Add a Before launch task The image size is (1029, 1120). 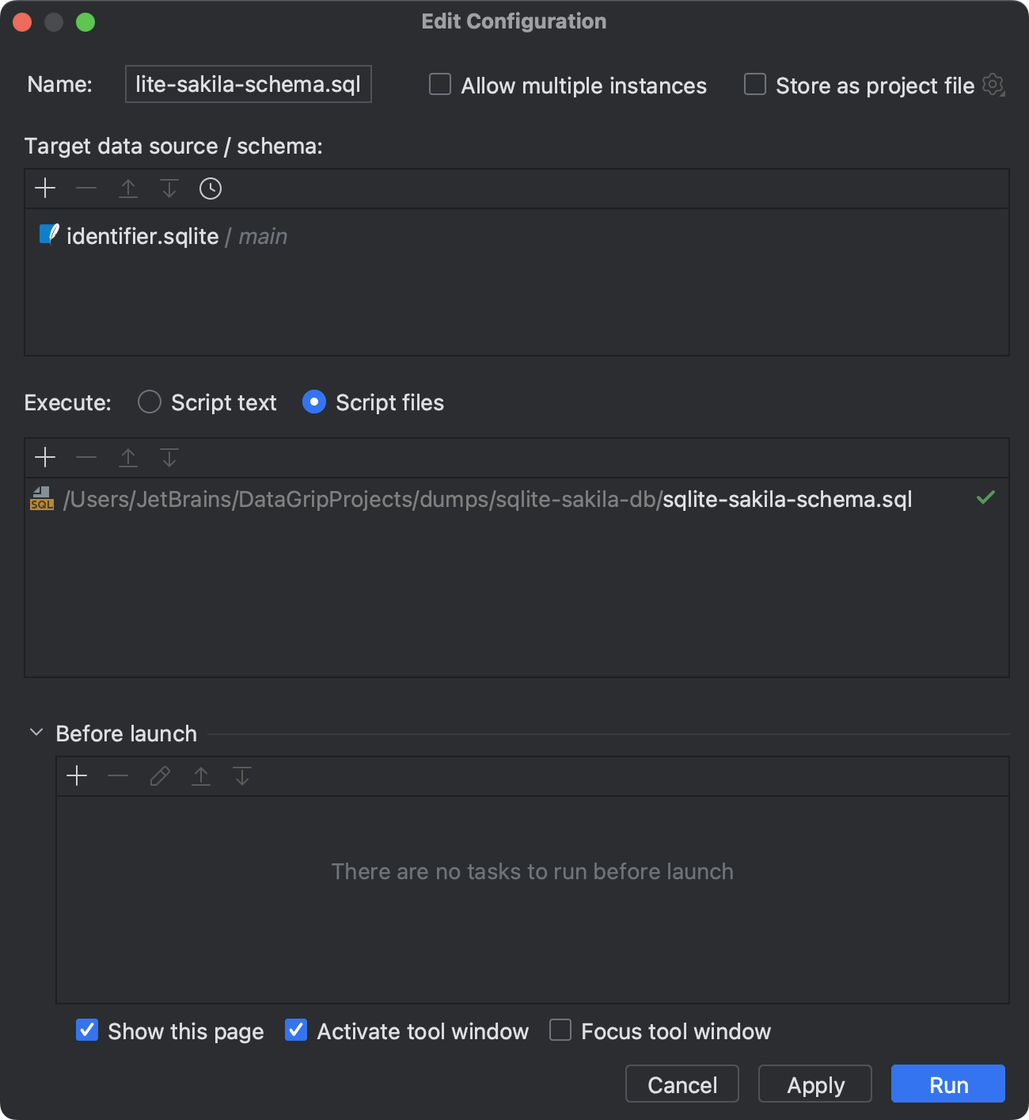(x=77, y=776)
